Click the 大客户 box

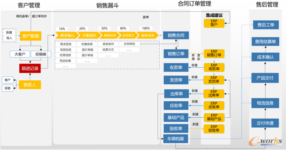(20, 54)
